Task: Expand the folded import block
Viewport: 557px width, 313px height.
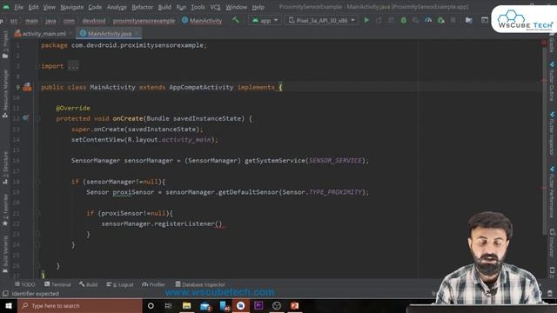Action: click(x=73, y=66)
